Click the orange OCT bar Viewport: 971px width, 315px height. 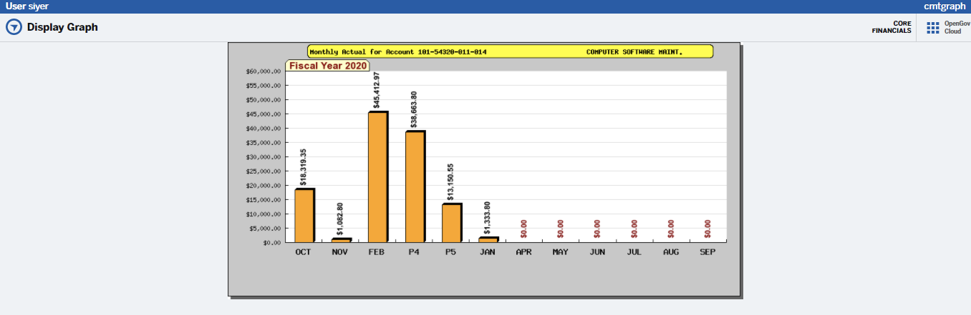(304, 216)
